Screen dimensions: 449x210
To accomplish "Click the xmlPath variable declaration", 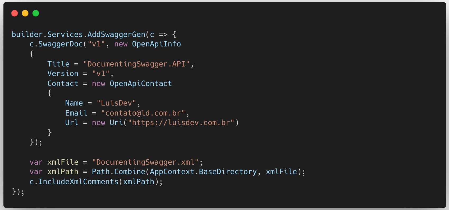I will click(x=63, y=172).
